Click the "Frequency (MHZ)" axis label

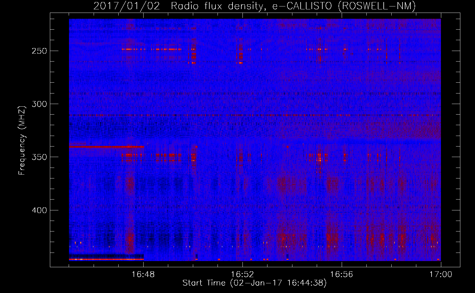pyautogui.click(x=22, y=141)
